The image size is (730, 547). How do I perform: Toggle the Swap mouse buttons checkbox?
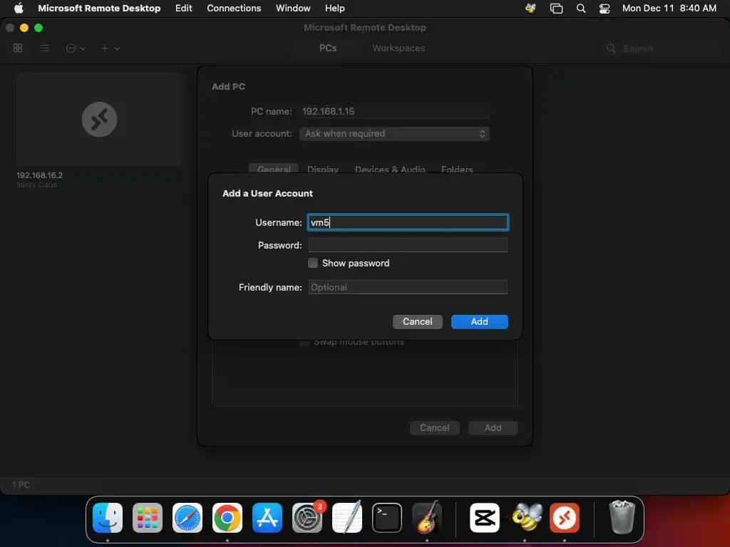click(304, 343)
